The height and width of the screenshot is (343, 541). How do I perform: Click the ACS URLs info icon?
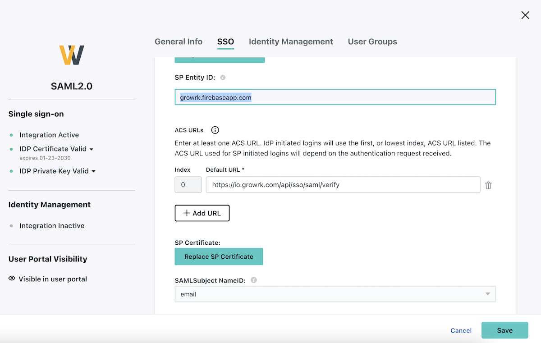[x=215, y=130]
